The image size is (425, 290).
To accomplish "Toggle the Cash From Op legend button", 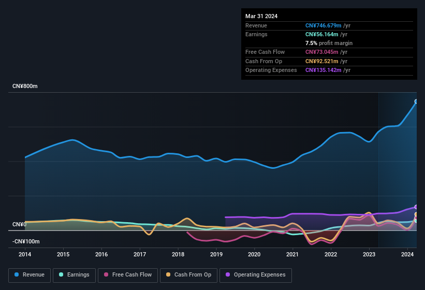I will coord(188,275).
